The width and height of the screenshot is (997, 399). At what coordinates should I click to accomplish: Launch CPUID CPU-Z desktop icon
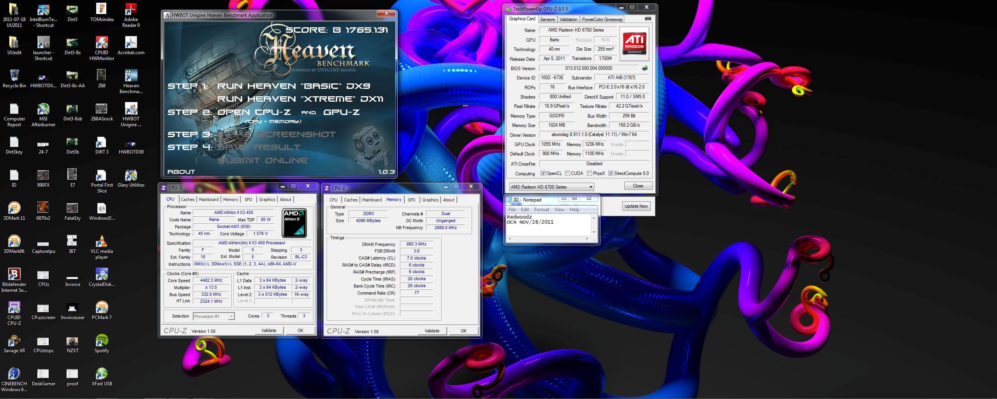tap(14, 314)
